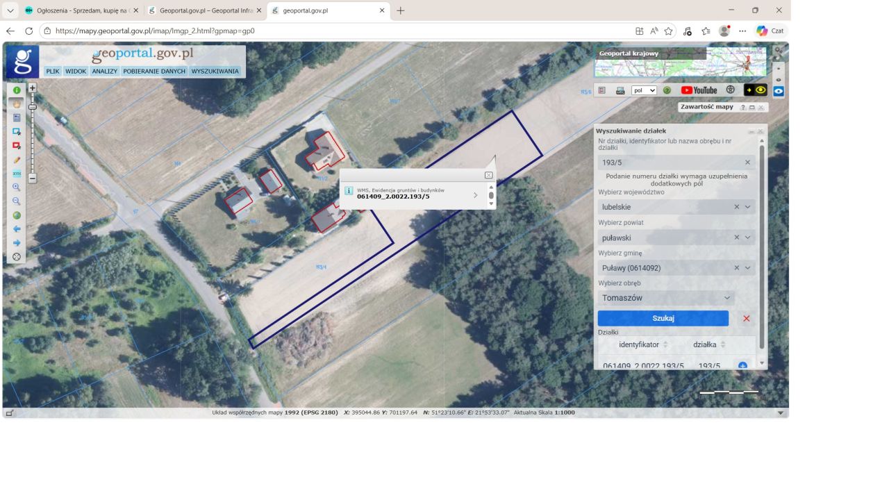This screenshot has width=889, height=500.
Task: Click the blue info icon in WMS popup
Action: (x=349, y=190)
